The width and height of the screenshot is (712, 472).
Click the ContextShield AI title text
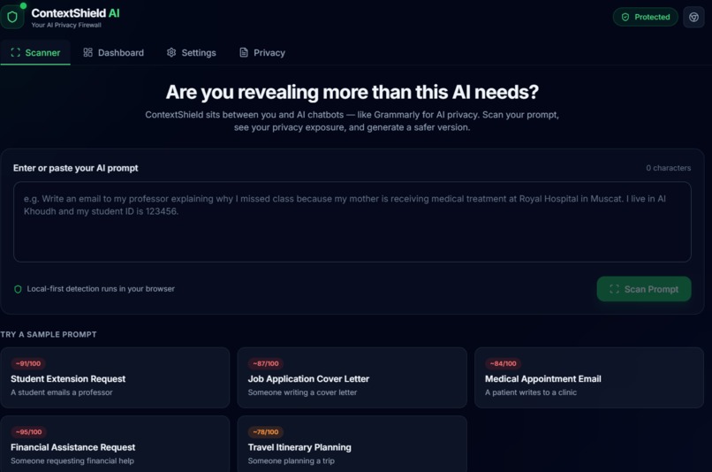tap(75, 13)
